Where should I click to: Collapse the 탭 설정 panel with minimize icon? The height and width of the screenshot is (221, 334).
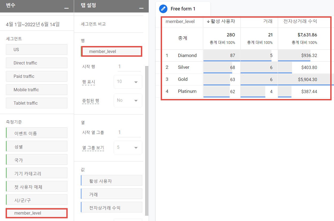click(x=141, y=9)
